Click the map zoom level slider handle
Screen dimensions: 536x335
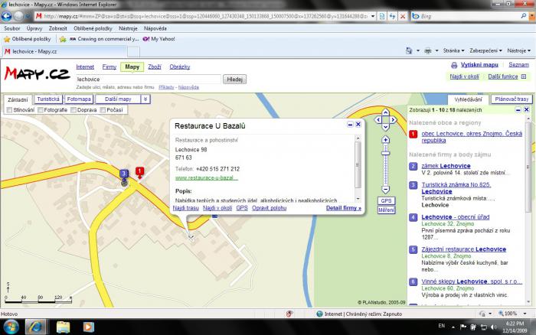click(386, 154)
